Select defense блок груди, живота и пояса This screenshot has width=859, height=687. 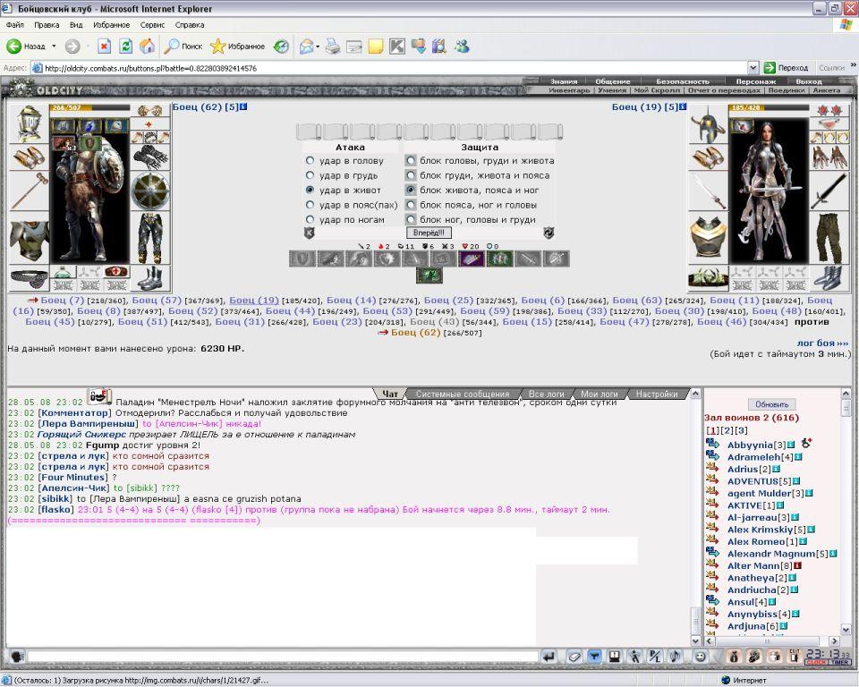pyautogui.click(x=411, y=175)
